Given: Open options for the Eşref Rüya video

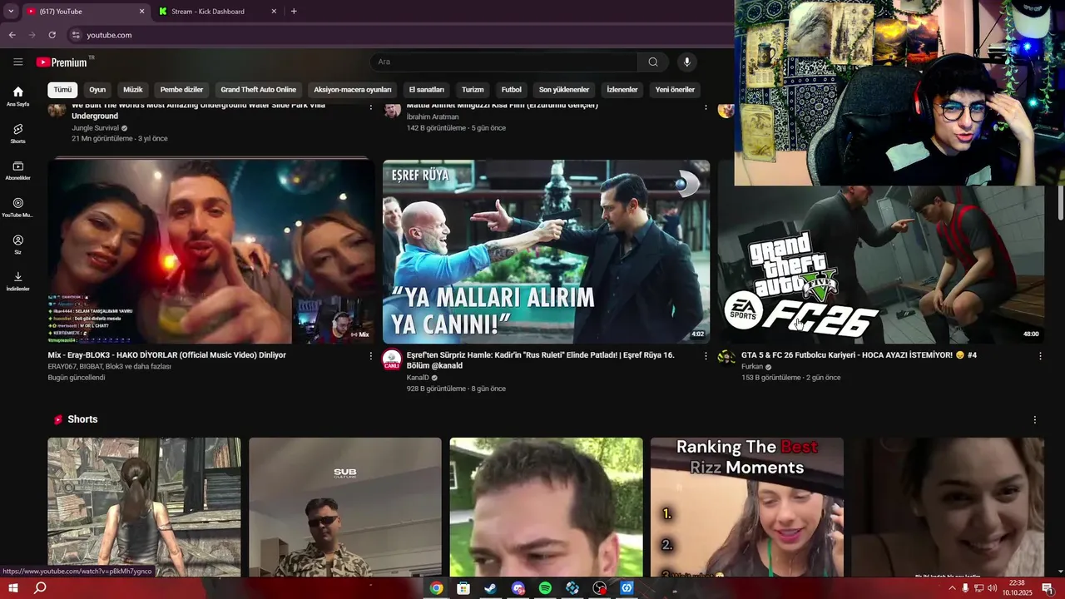Looking at the screenshot, I should [706, 355].
